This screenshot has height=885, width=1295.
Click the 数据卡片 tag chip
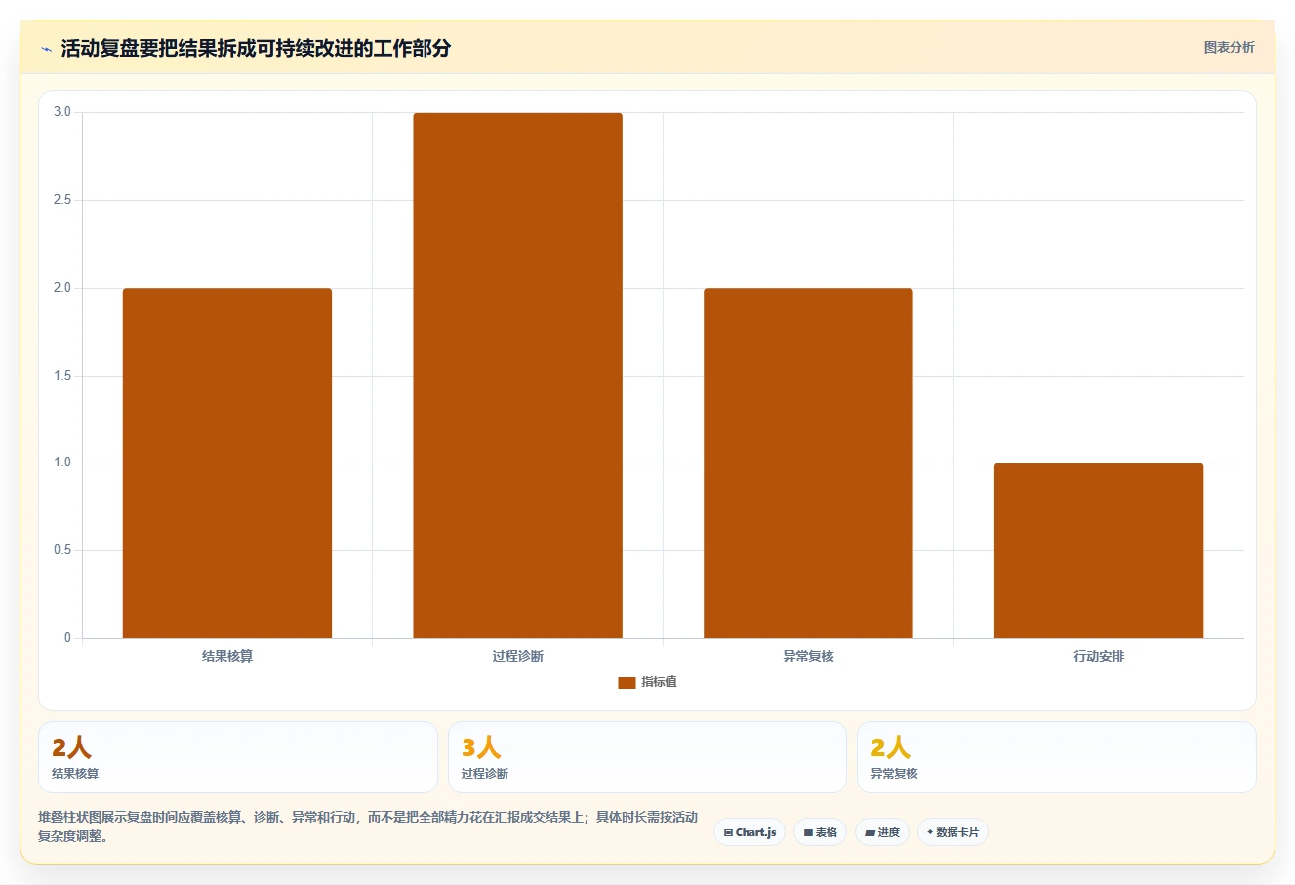click(x=952, y=832)
